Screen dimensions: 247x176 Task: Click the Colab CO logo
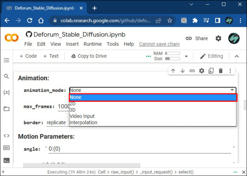[x=12, y=38]
